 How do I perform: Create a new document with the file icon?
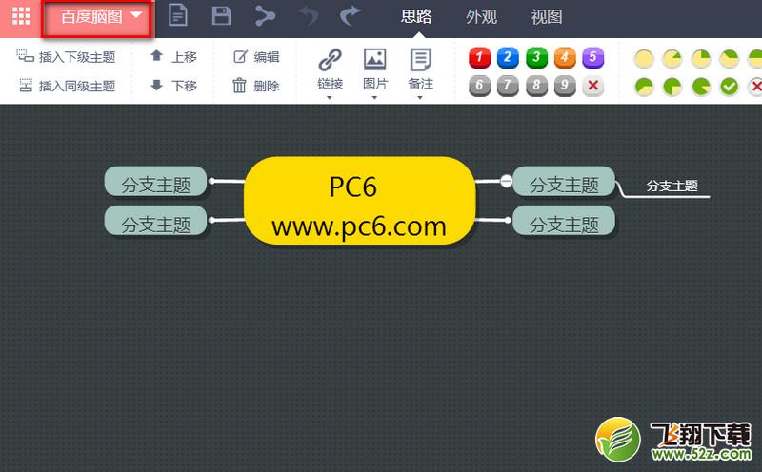tap(178, 15)
